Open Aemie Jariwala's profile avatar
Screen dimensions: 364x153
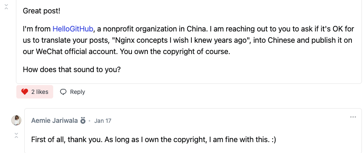click(x=16, y=120)
